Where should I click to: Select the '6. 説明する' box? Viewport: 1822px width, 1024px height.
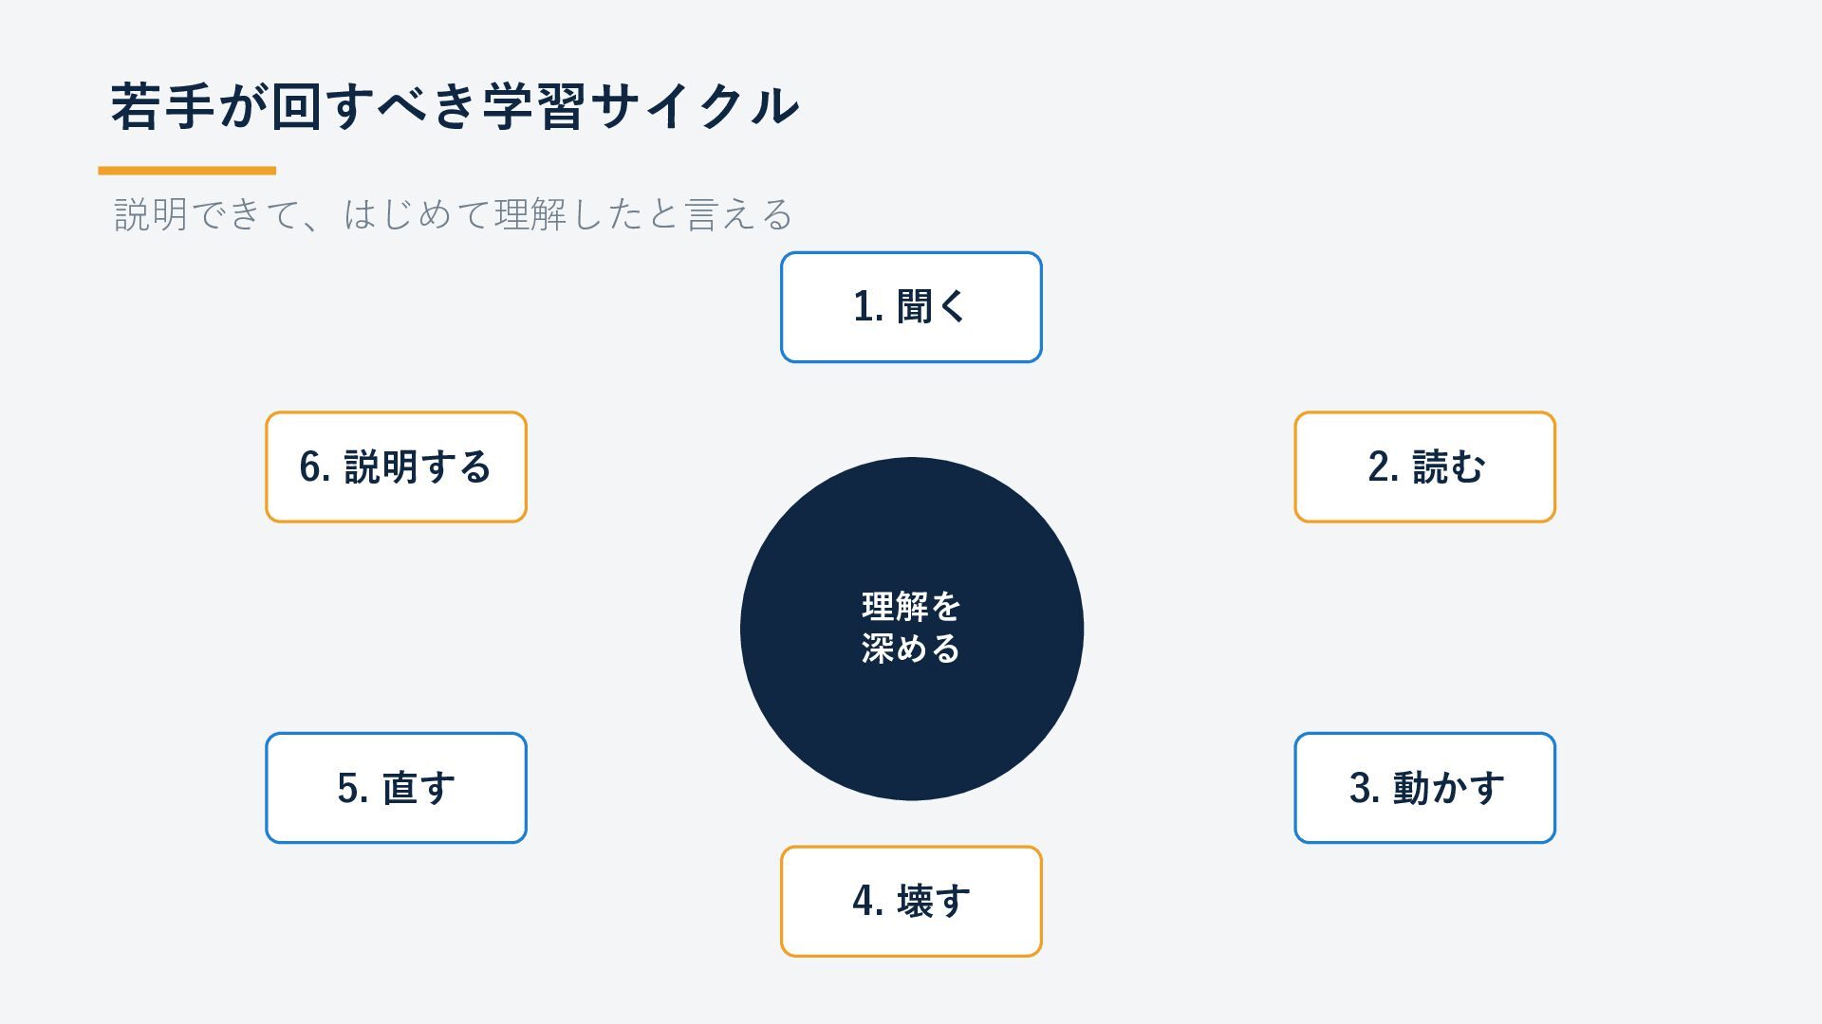coord(396,466)
